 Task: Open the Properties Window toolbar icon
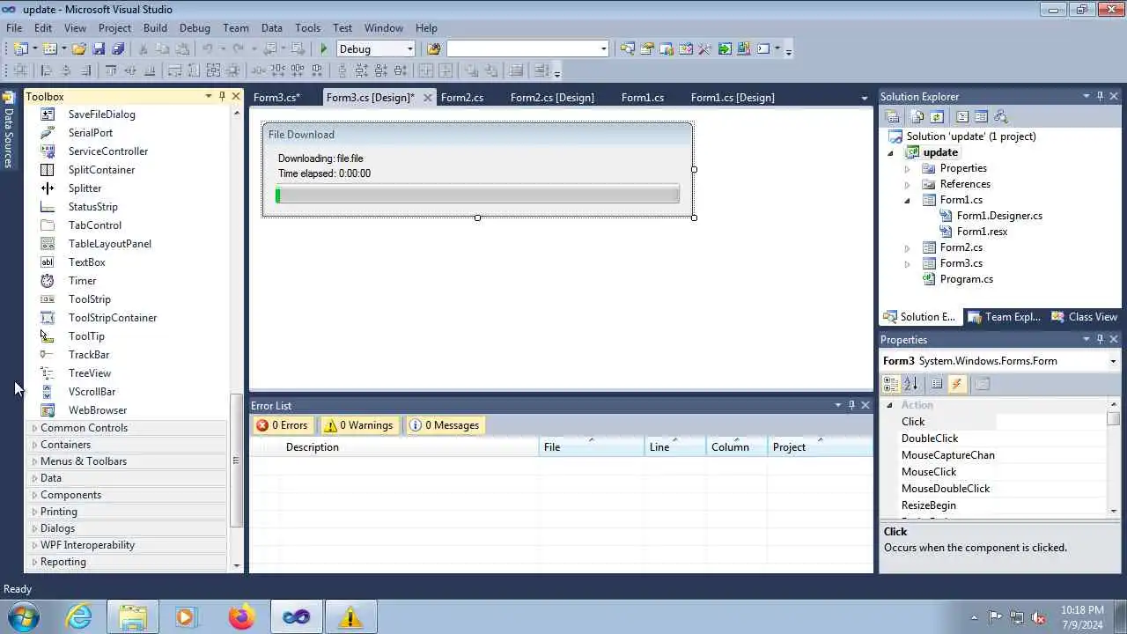[646, 49]
